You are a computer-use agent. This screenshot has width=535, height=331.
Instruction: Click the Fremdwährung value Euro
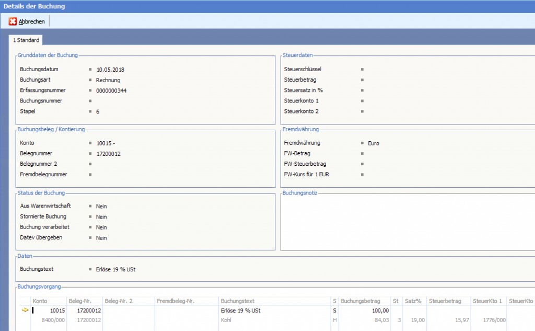click(x=374, y=143)
